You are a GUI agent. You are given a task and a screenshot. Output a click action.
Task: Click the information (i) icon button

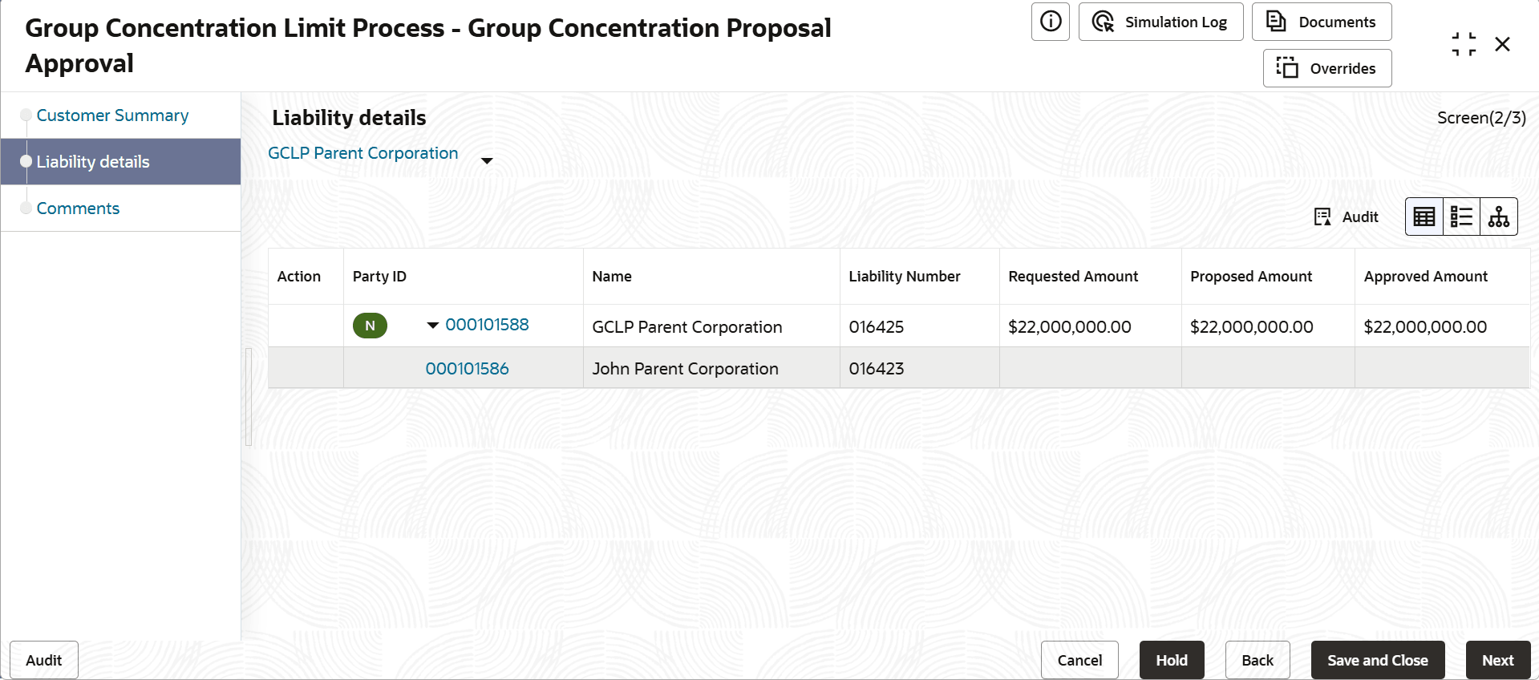[1050, 22]
